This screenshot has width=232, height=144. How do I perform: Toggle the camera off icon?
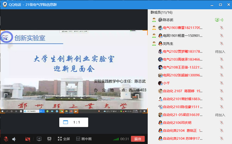27,139
